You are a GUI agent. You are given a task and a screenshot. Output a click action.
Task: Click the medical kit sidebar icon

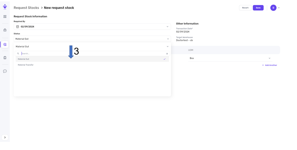pos(5,30)
